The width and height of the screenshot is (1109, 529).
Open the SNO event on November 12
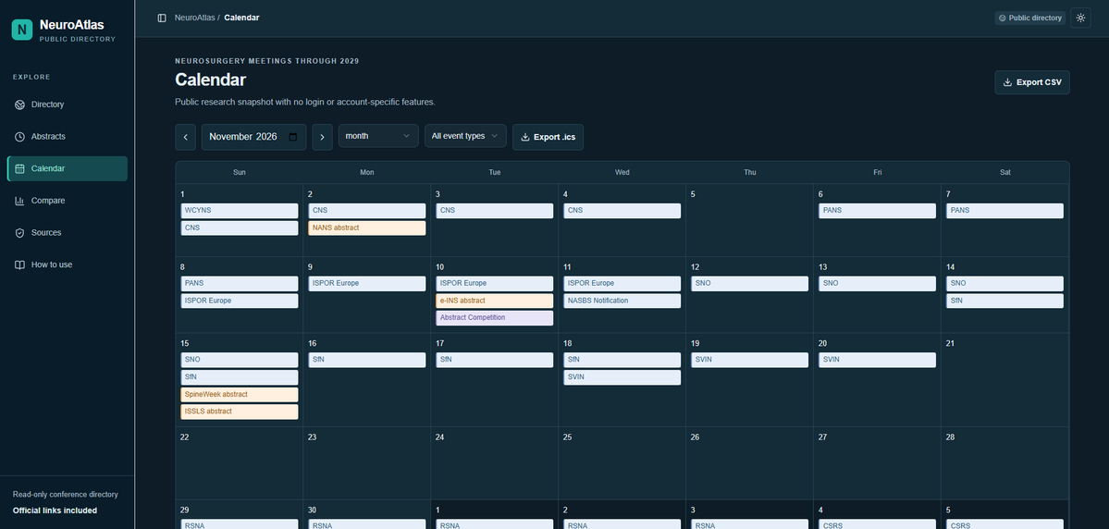click(750, 284)
